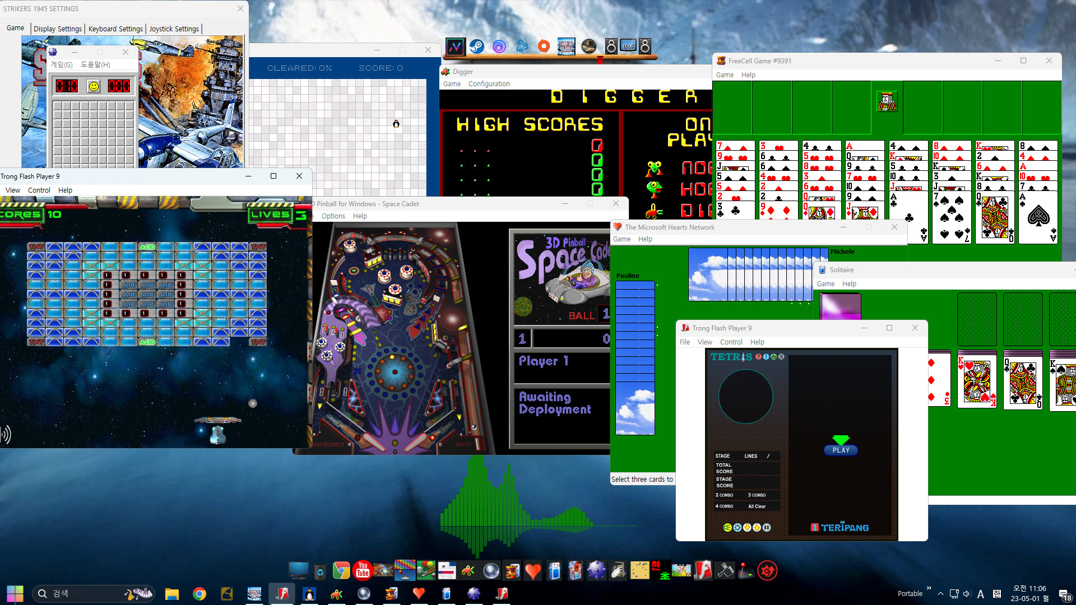Expand the system tray hidden icons chevron
This screenshot has width=1076, height=605.
pyautogui.click(x=940, y=594)
